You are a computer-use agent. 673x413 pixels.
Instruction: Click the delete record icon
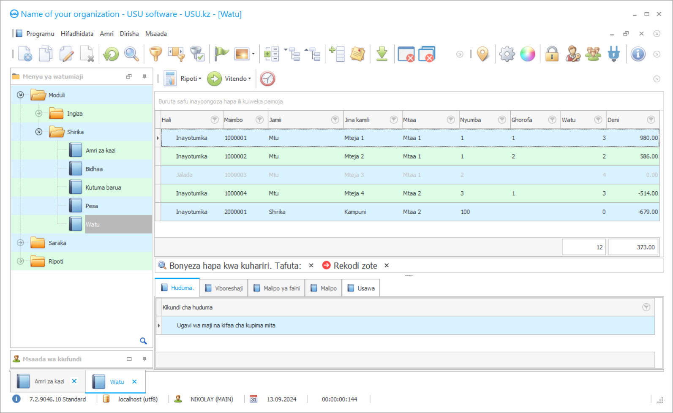pos(87,54)
